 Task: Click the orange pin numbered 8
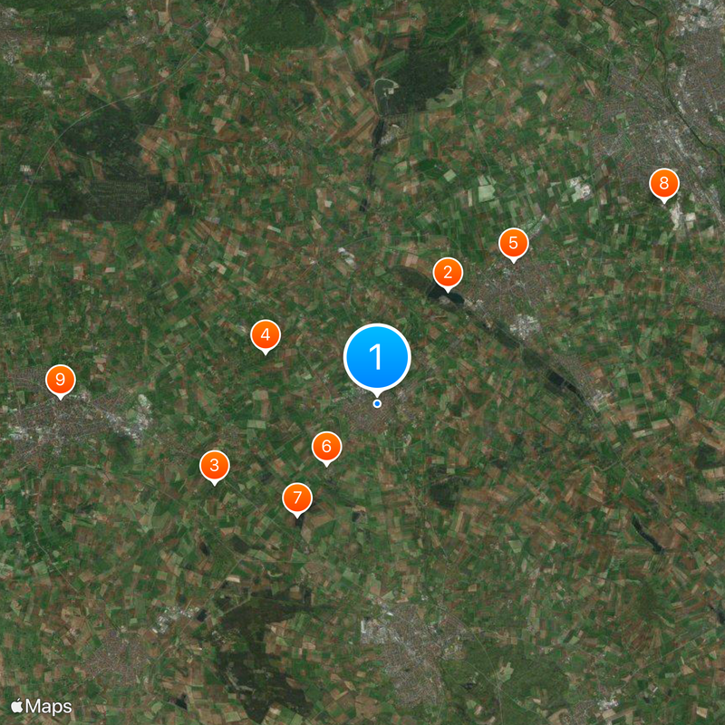point(664,184)
